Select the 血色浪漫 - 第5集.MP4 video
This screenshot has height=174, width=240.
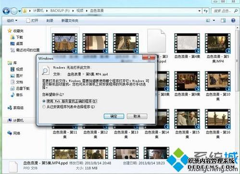point(218,43)
